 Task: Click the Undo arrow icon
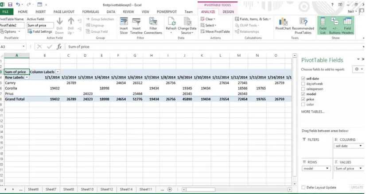tap(18, 4)
